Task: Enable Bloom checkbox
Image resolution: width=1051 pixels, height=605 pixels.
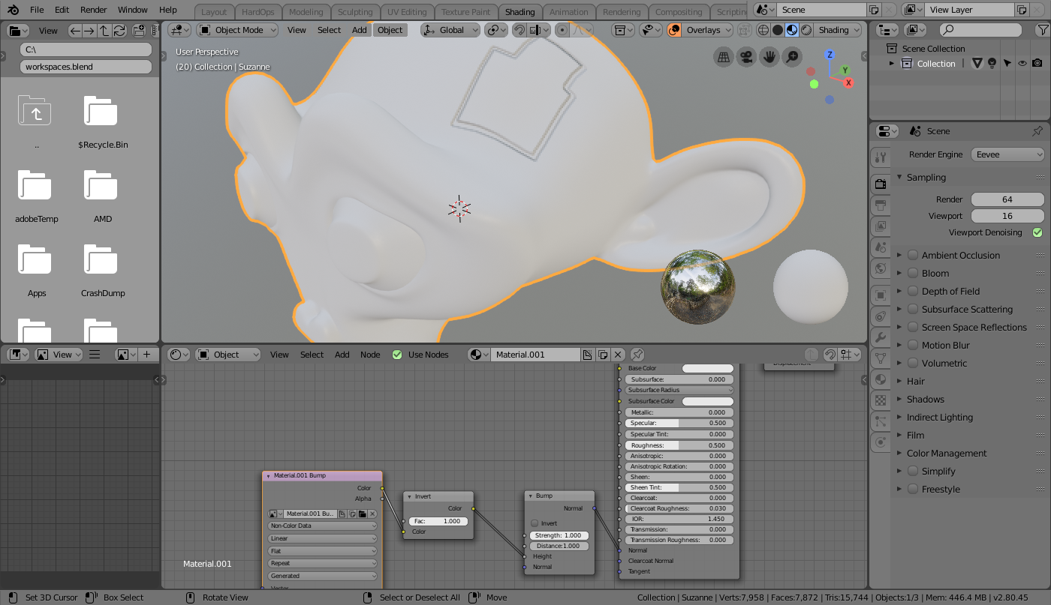Action: [913, 273]
